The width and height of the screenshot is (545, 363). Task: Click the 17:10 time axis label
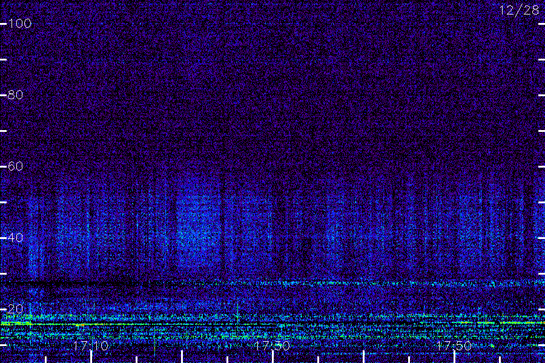click(x=91, y=345)
